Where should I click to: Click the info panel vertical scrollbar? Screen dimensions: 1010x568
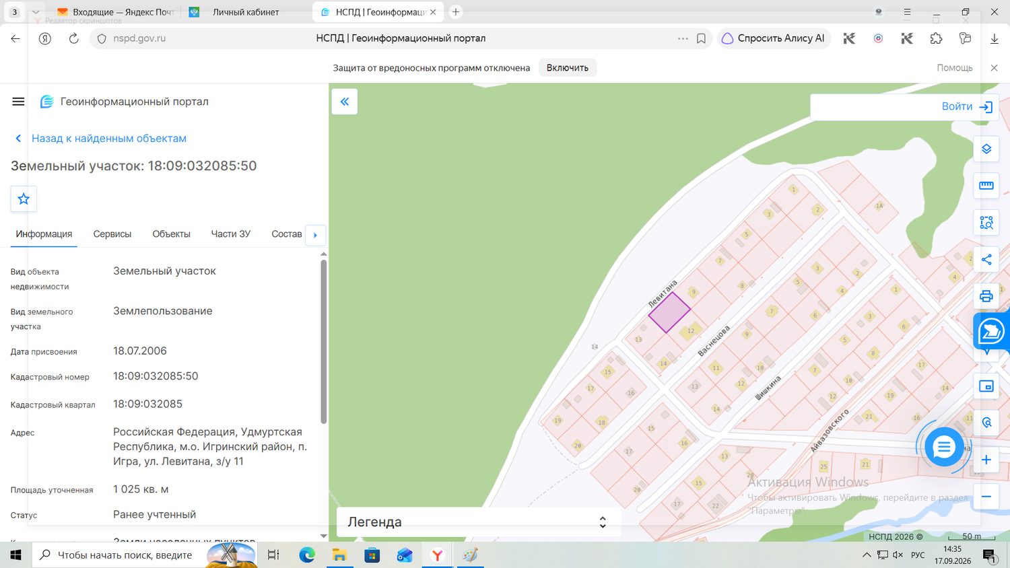tap(324, 341)
